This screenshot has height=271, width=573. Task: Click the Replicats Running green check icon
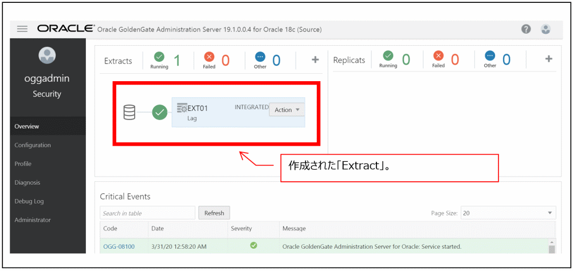click(x=388, y=56)
